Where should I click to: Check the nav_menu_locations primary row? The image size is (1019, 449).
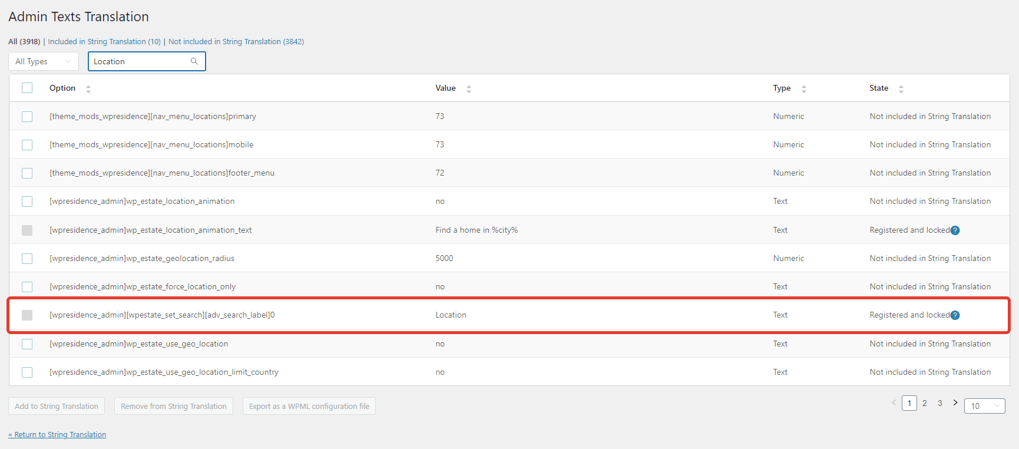click(x=27, y=117)
